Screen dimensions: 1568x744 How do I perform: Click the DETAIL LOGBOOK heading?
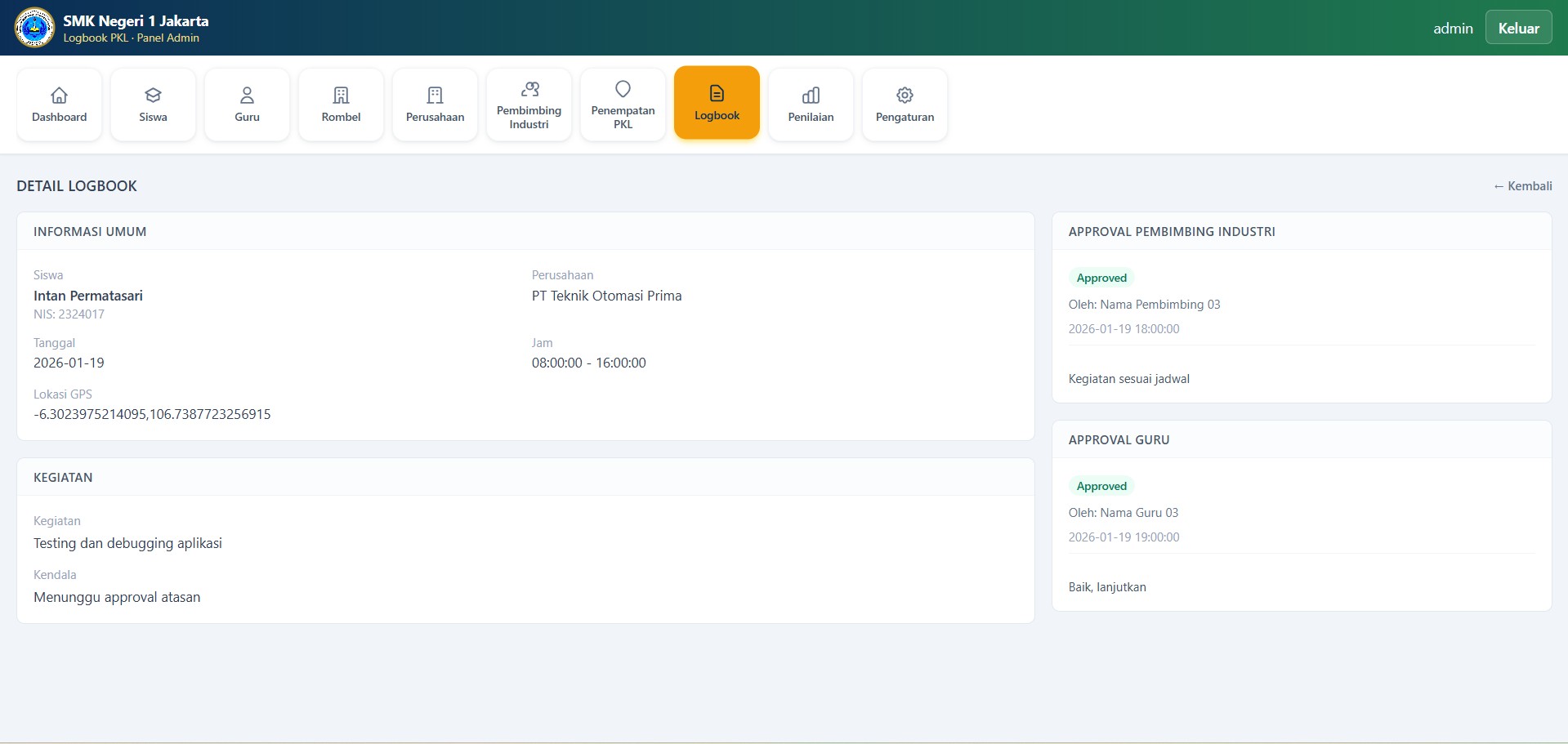tap(77, 186)
